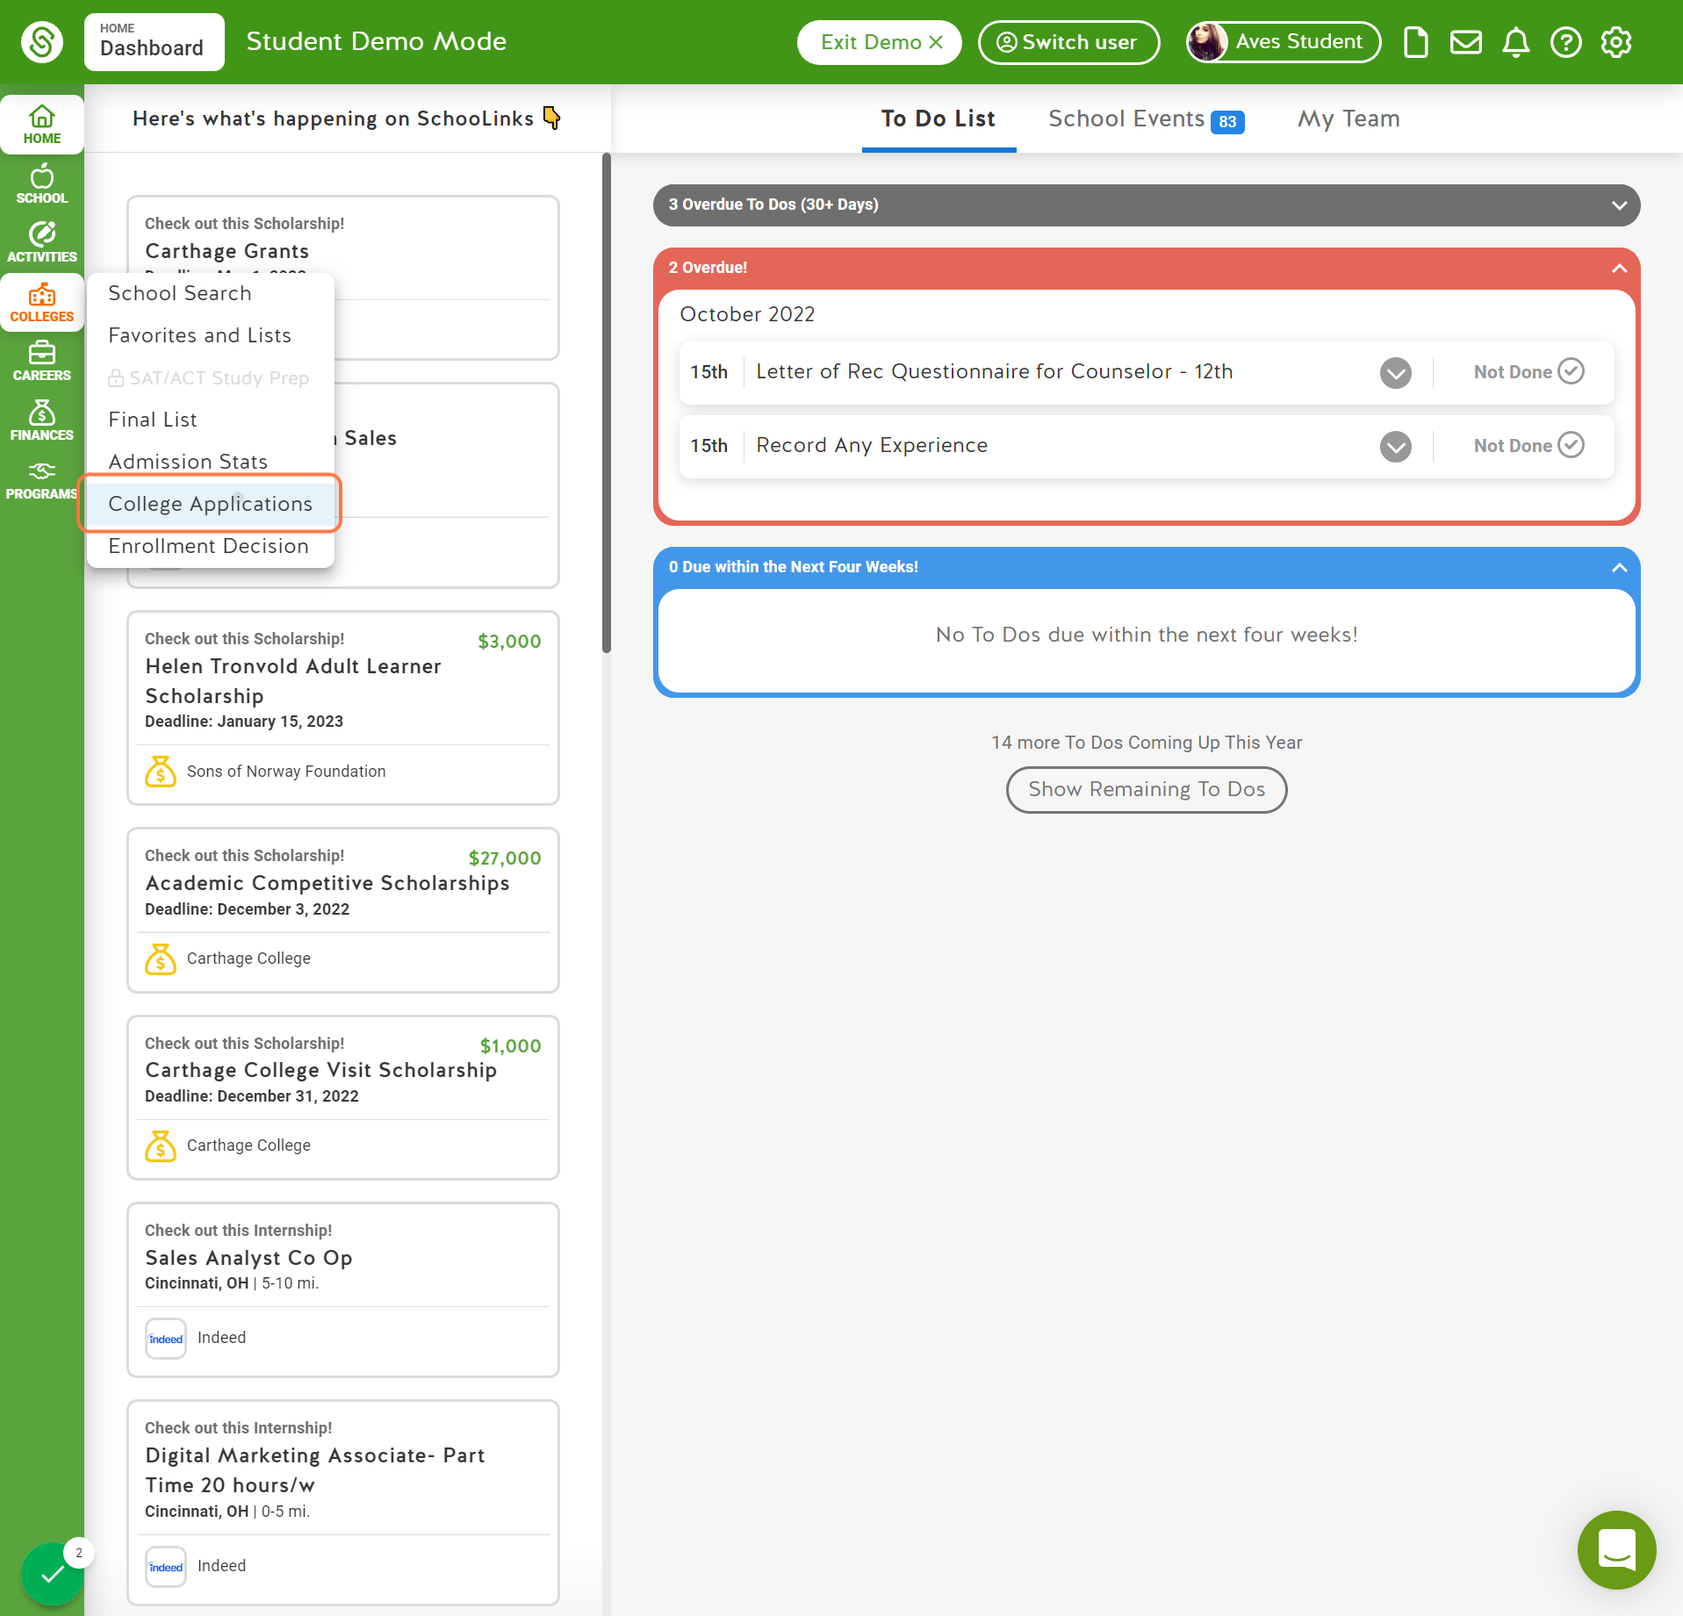Expand details of Record Any Experience to-do

(x=1395, y=447)
